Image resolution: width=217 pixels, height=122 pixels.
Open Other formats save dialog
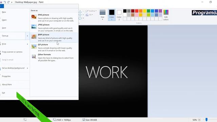pos(54,58)
